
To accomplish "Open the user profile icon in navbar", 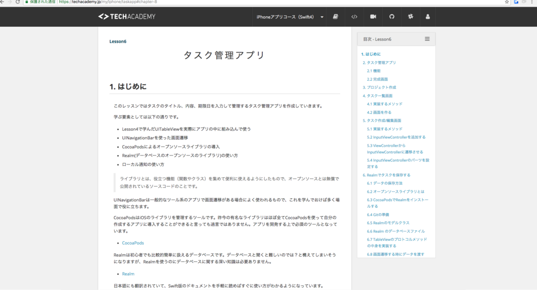I will [428, 17].
